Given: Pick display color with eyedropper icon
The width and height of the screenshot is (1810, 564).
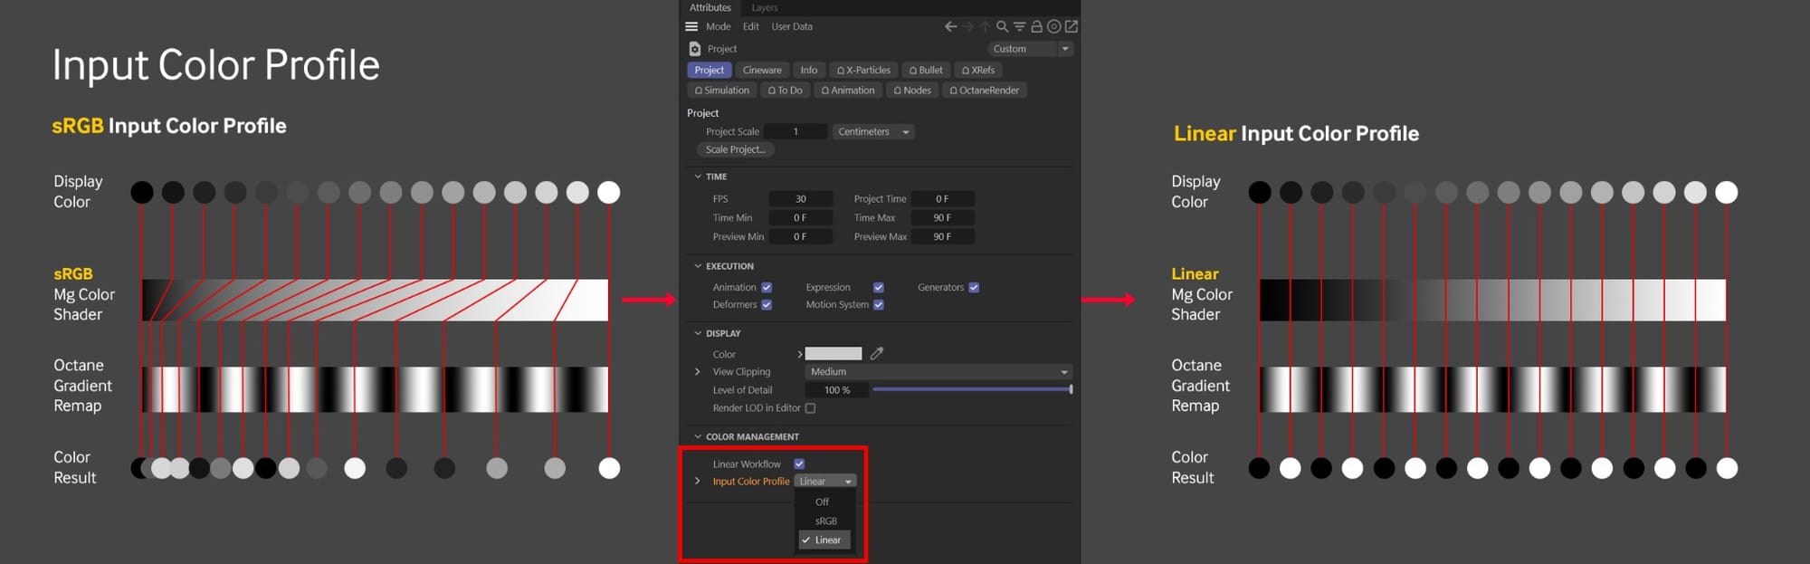Looking at the screenshot, I should pos(877,353).
